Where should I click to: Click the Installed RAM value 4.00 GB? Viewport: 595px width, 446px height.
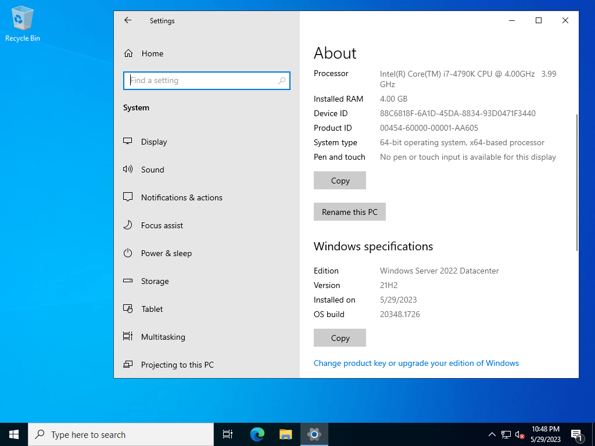coord(393,99)
